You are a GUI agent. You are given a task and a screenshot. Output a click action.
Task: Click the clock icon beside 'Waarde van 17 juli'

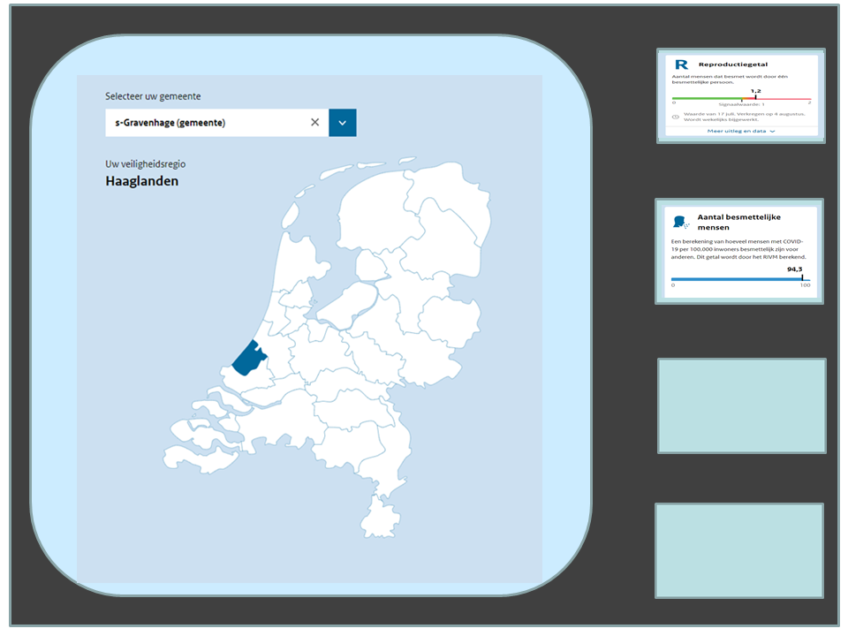[x=676, y=116]
